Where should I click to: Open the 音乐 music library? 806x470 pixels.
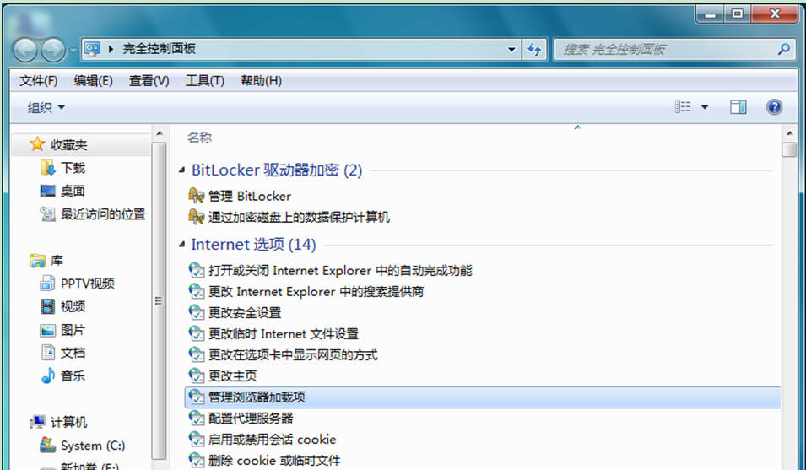[x=73, y=376]
